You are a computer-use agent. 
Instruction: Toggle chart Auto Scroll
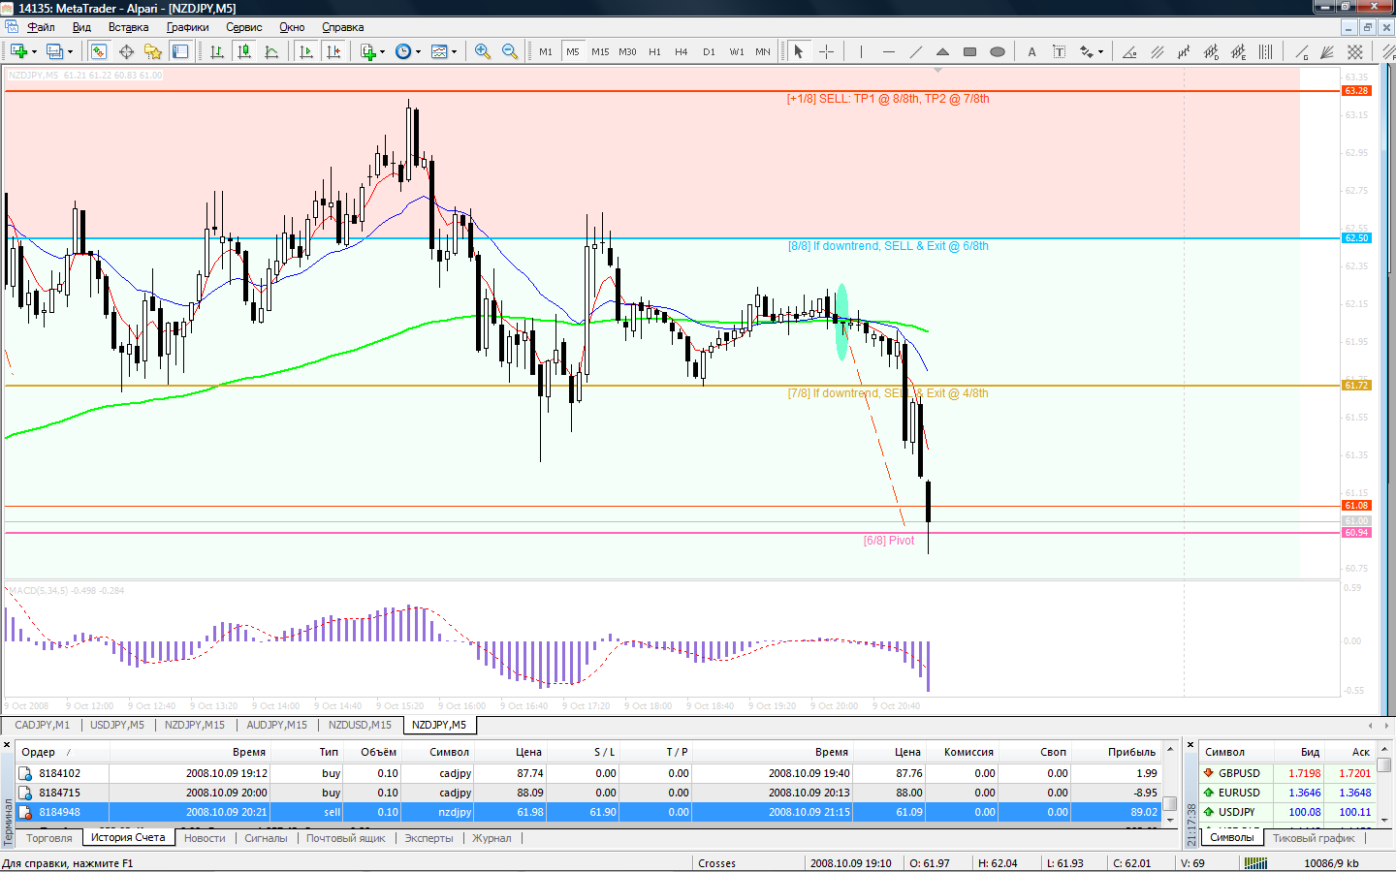(306, 51)
